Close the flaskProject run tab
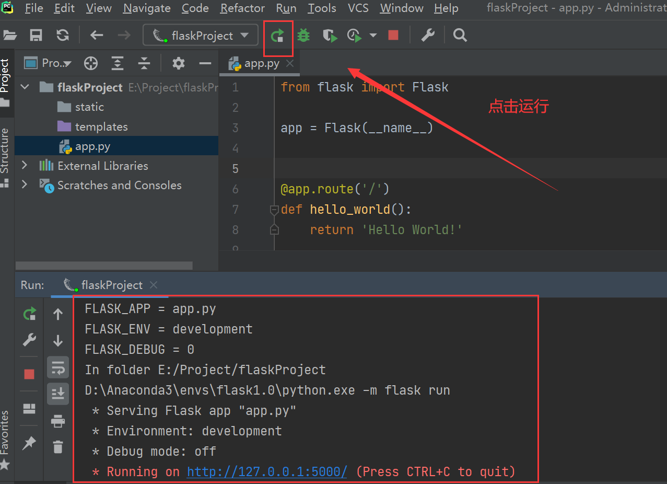The height and width of the screenshot is (484, 667). tap(154, 285)
